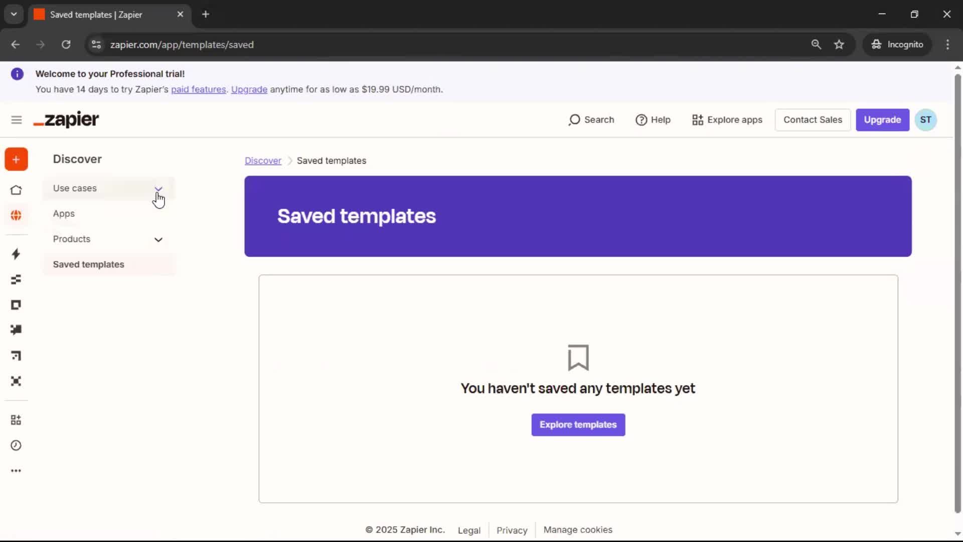
Task: Open Chrome three-dot menu
Action: [947, 45]
